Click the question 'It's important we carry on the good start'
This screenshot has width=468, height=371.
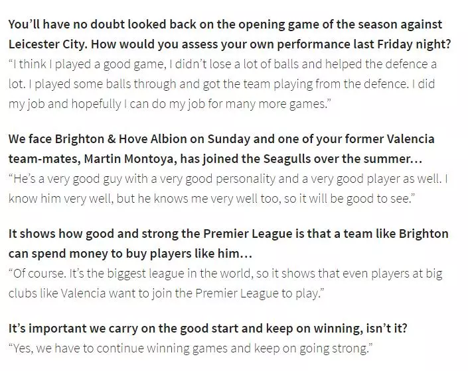(x=208, y=329)
